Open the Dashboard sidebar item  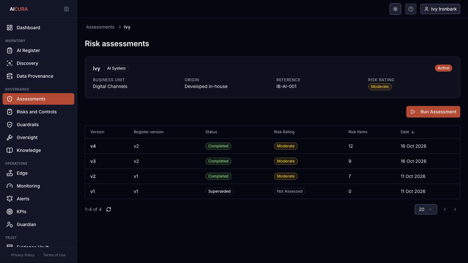click(38, 28)
